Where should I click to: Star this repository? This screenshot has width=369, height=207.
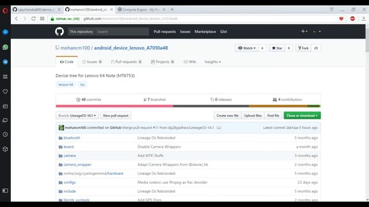277,48
